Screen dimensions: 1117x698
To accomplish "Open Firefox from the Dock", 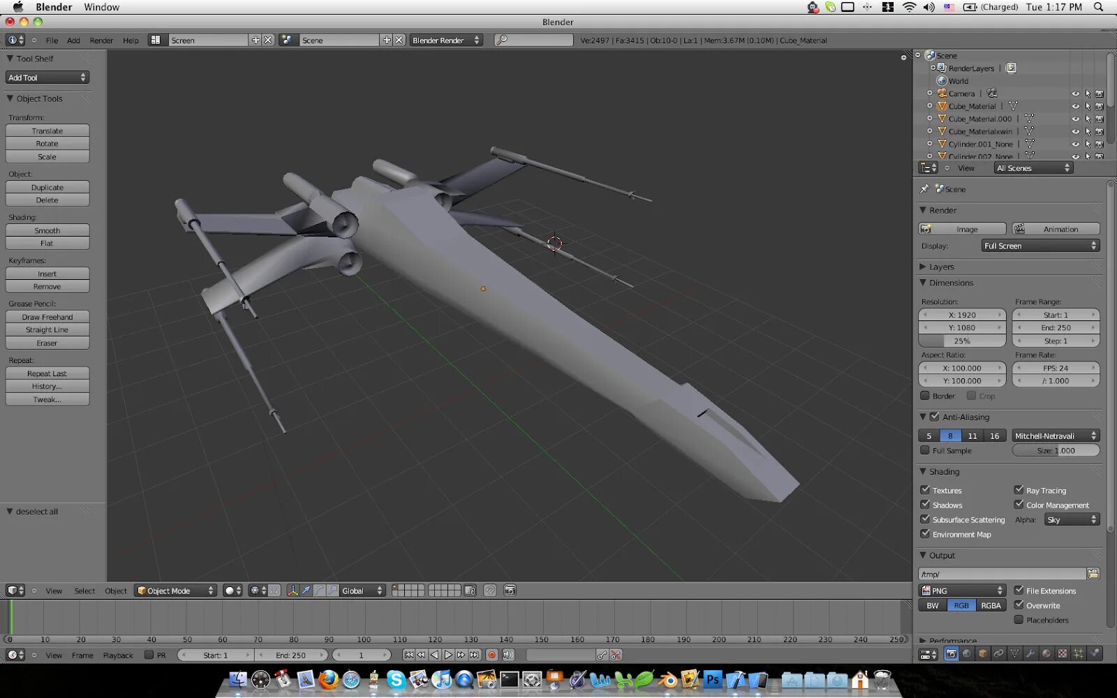I will pos(328,678).
